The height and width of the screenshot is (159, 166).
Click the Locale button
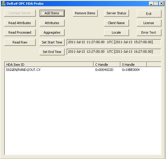tap(116, 32)
